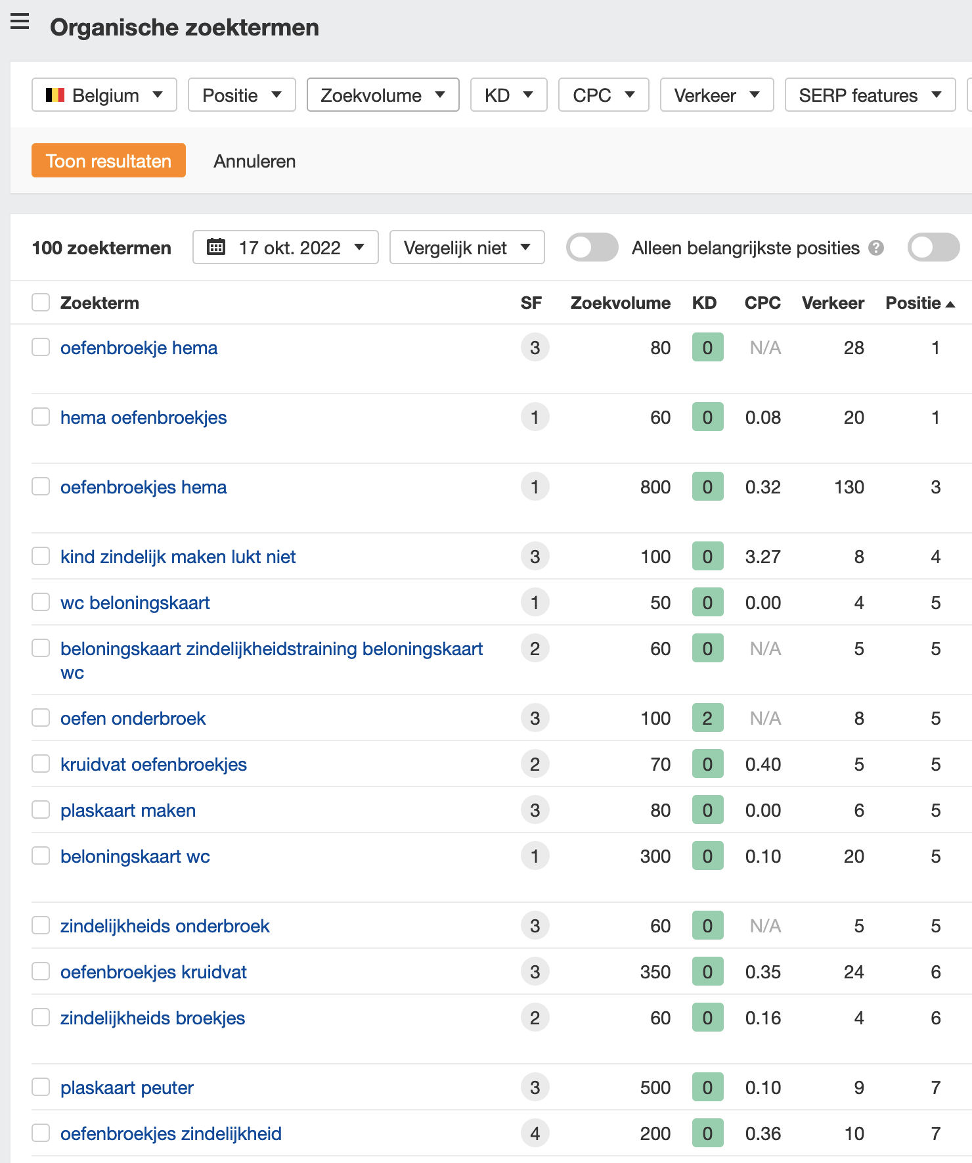Click KD badge 2 for oefen onderbroek

(x=707, y=718)
